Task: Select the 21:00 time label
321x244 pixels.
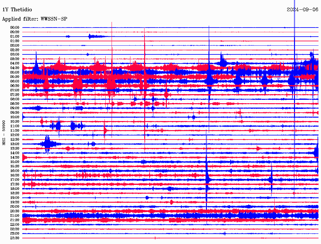Action: coord(15,216)
